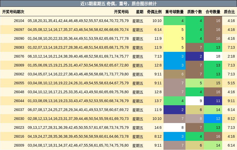The width and height of the screenshot is (237, 150).
Task: Select issue number 26076
Action: [x=19, y=56]
